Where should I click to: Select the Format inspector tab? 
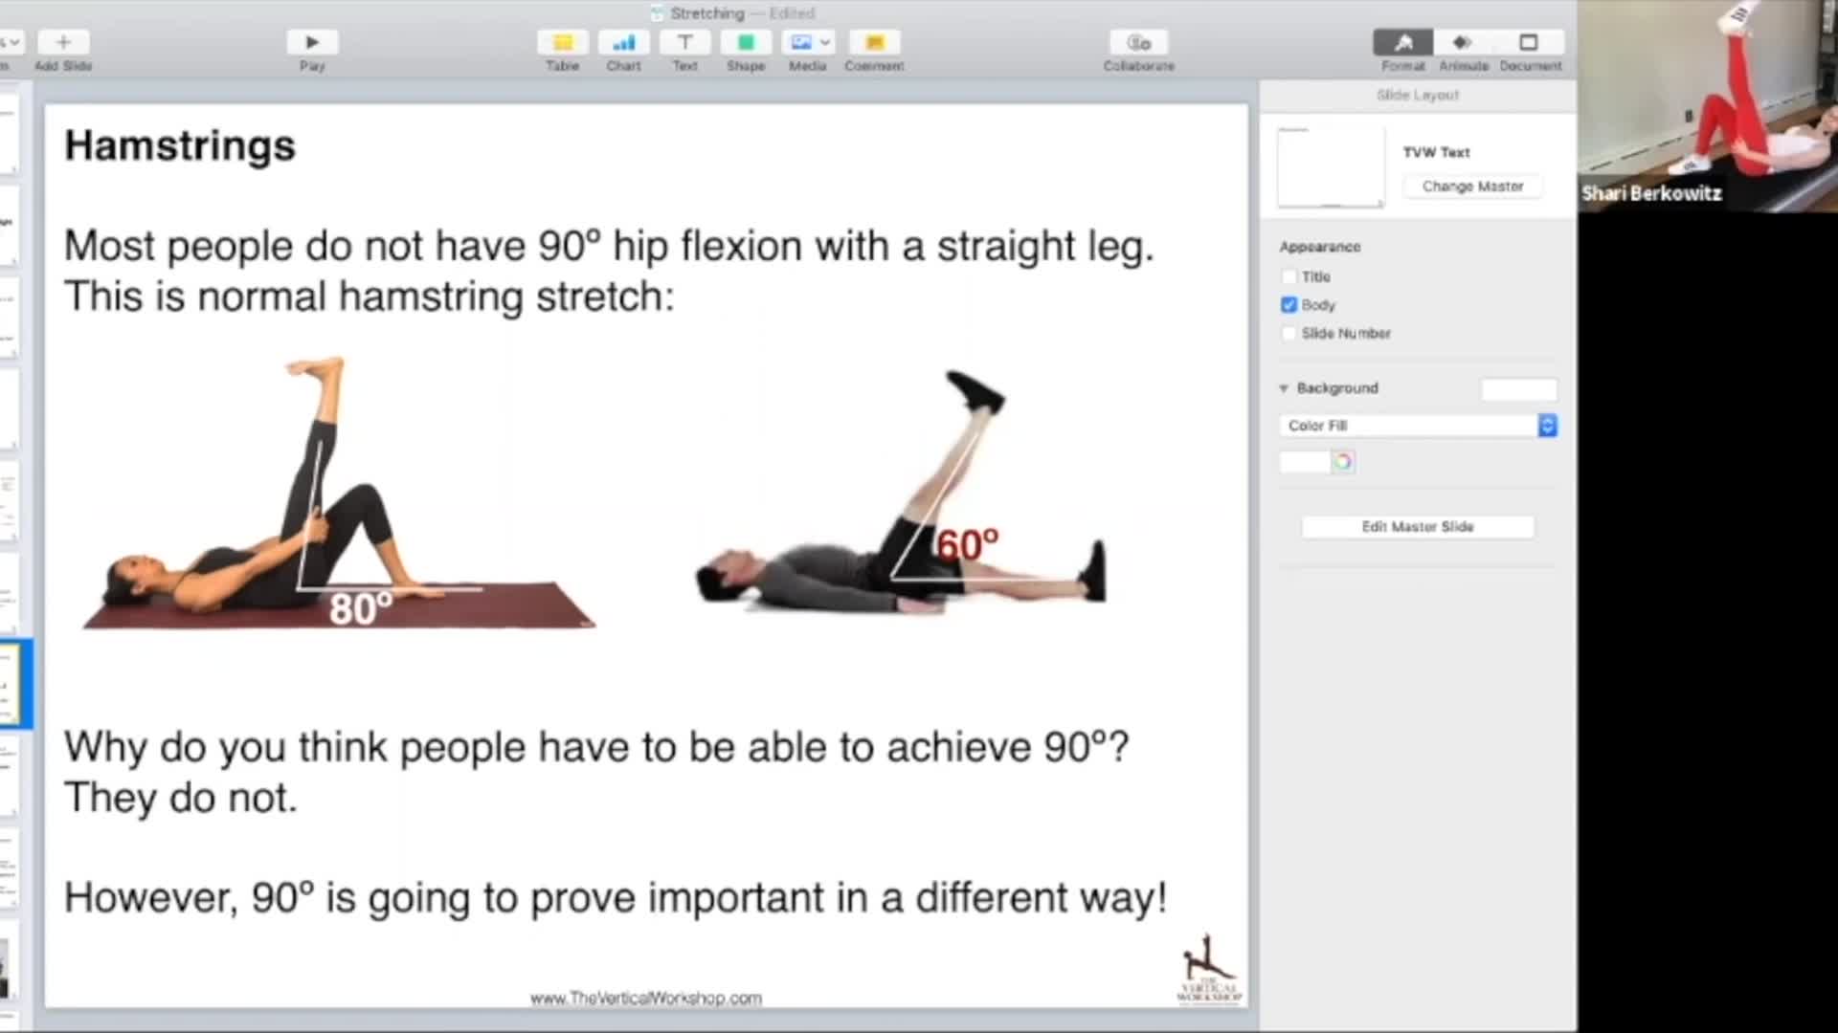click(1402, 42)
